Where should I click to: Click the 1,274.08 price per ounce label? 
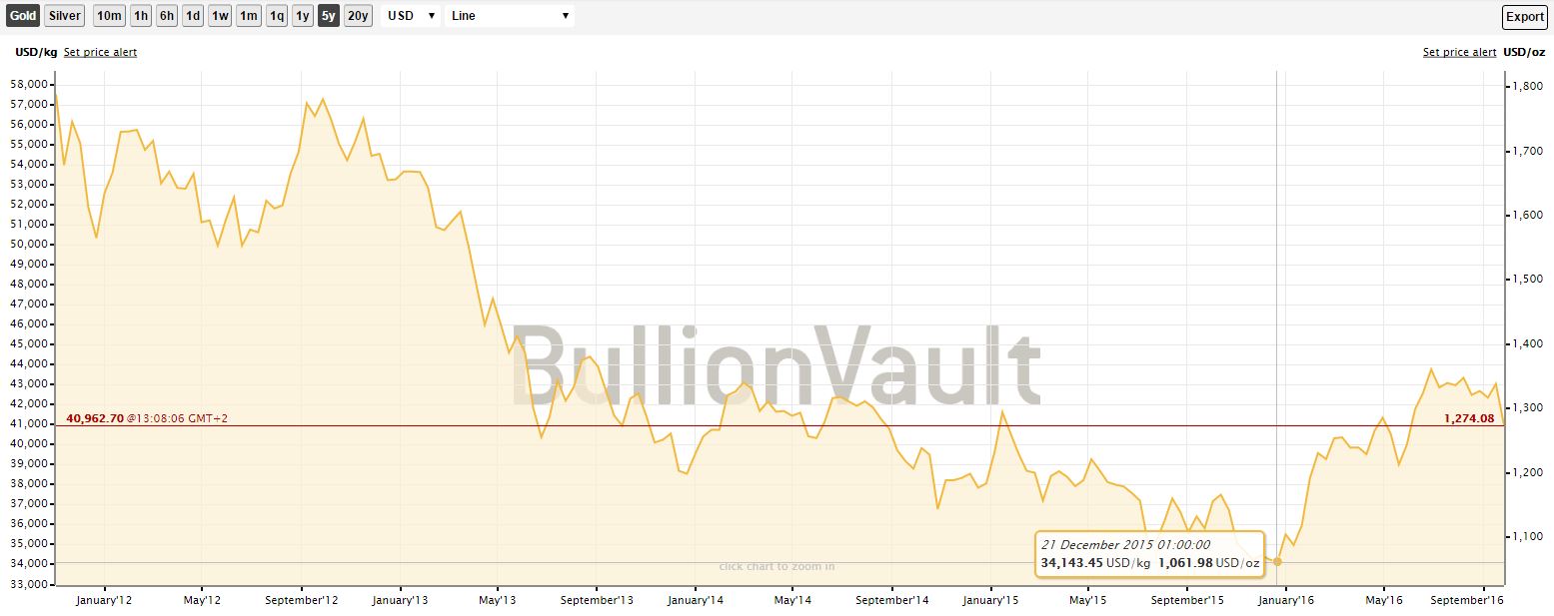click(1469, 418)
